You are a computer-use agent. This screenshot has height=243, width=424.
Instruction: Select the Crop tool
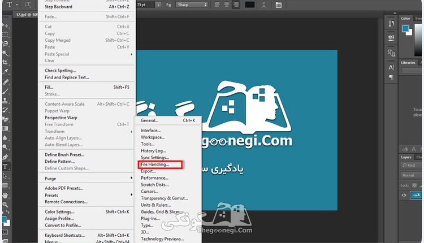(x=5, y=62)
